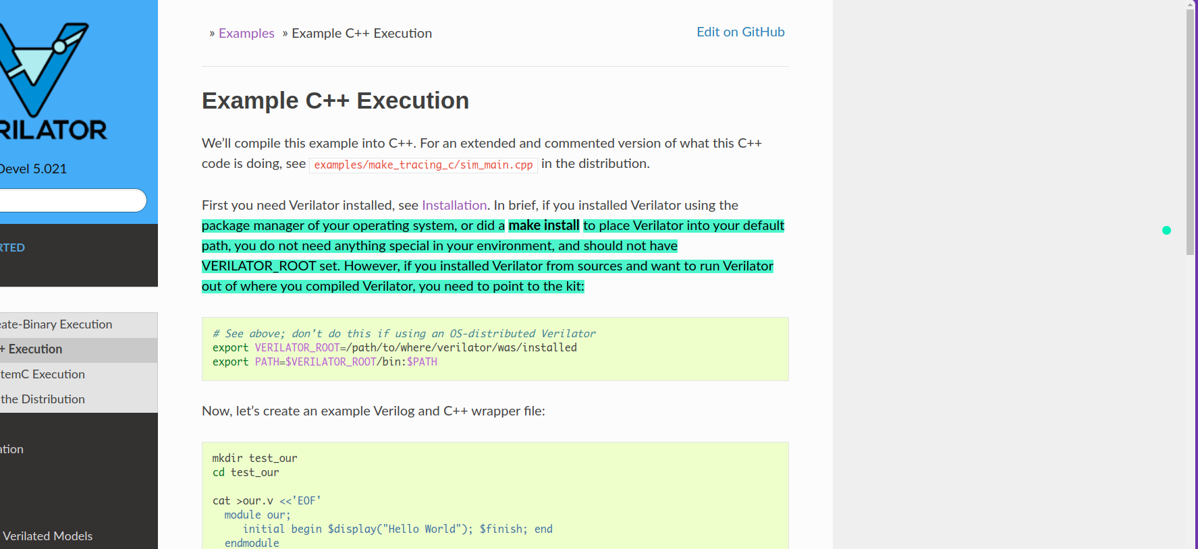The image size is (1198, 549).
Task: Click the green dot marker beside the scrollbar
Action: tap(1166, 231)
